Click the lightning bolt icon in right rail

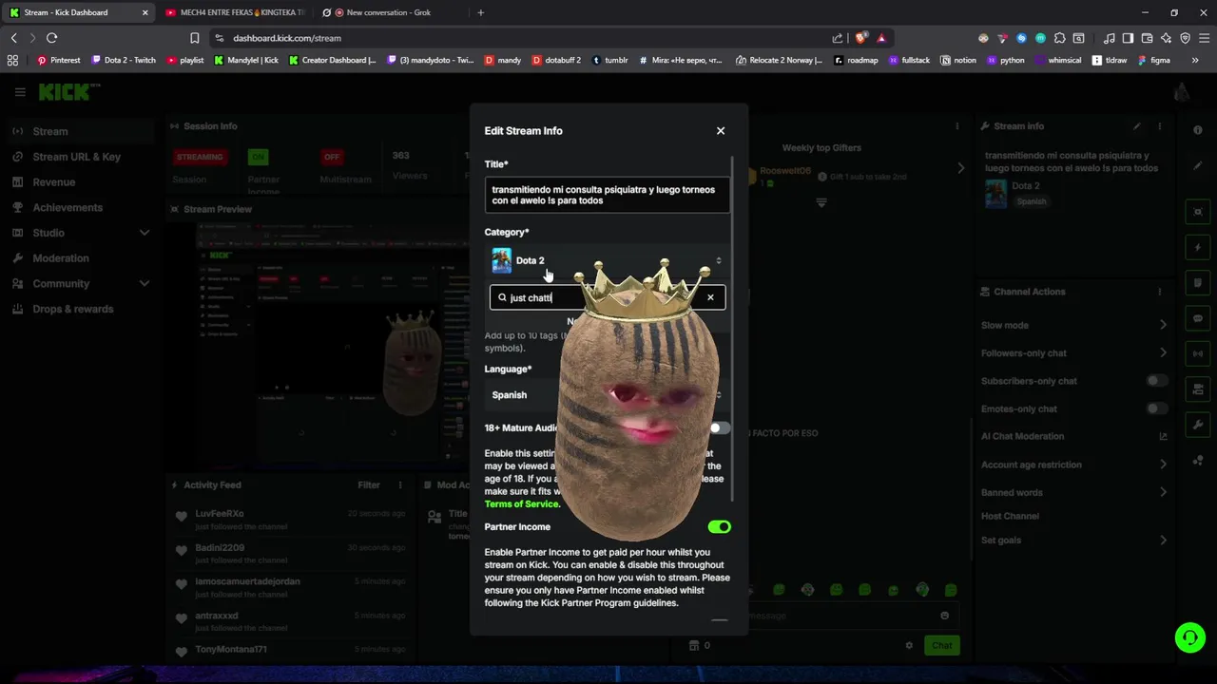click(x=1198, y=248)
